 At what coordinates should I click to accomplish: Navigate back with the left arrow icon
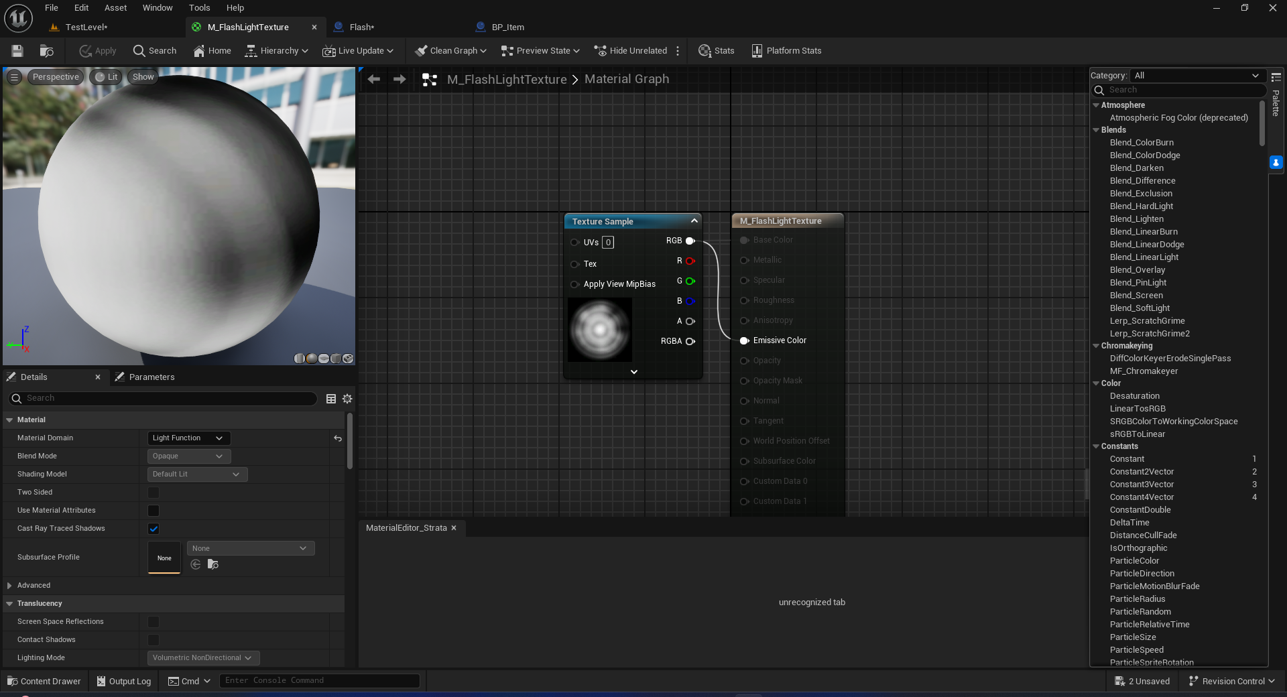pos(374,79)
